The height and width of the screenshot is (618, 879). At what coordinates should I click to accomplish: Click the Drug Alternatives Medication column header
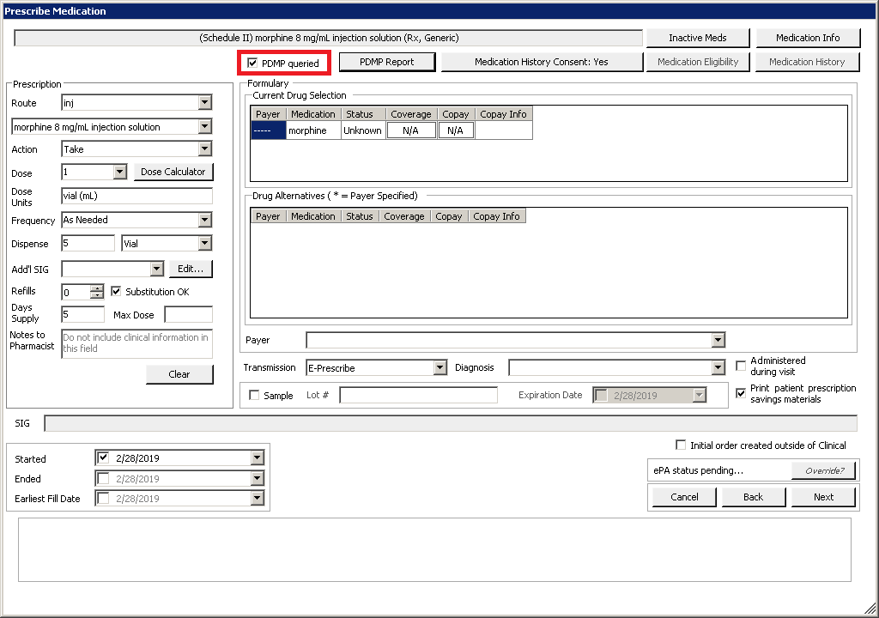point(312,216)
